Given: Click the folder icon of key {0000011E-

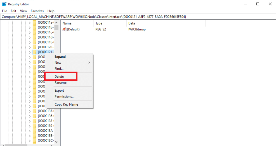Looking at the screenshot, I should [x=34, y=42].
